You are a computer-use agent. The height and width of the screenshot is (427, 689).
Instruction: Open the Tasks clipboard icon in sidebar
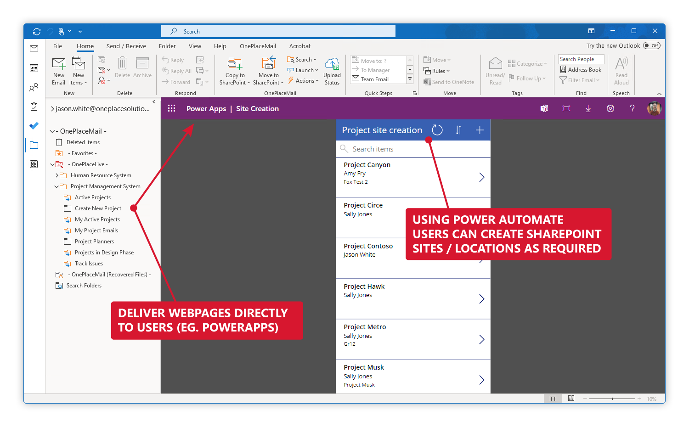click(34, 107)
